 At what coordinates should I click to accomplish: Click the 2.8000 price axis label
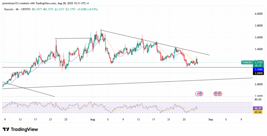click(x=259, y=84)
